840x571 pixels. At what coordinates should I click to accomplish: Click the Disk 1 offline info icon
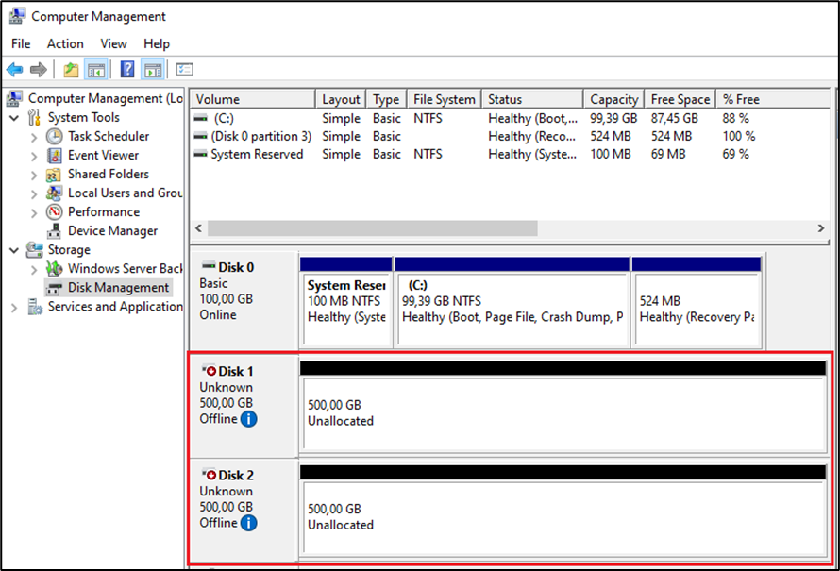[x=248, y=419]
